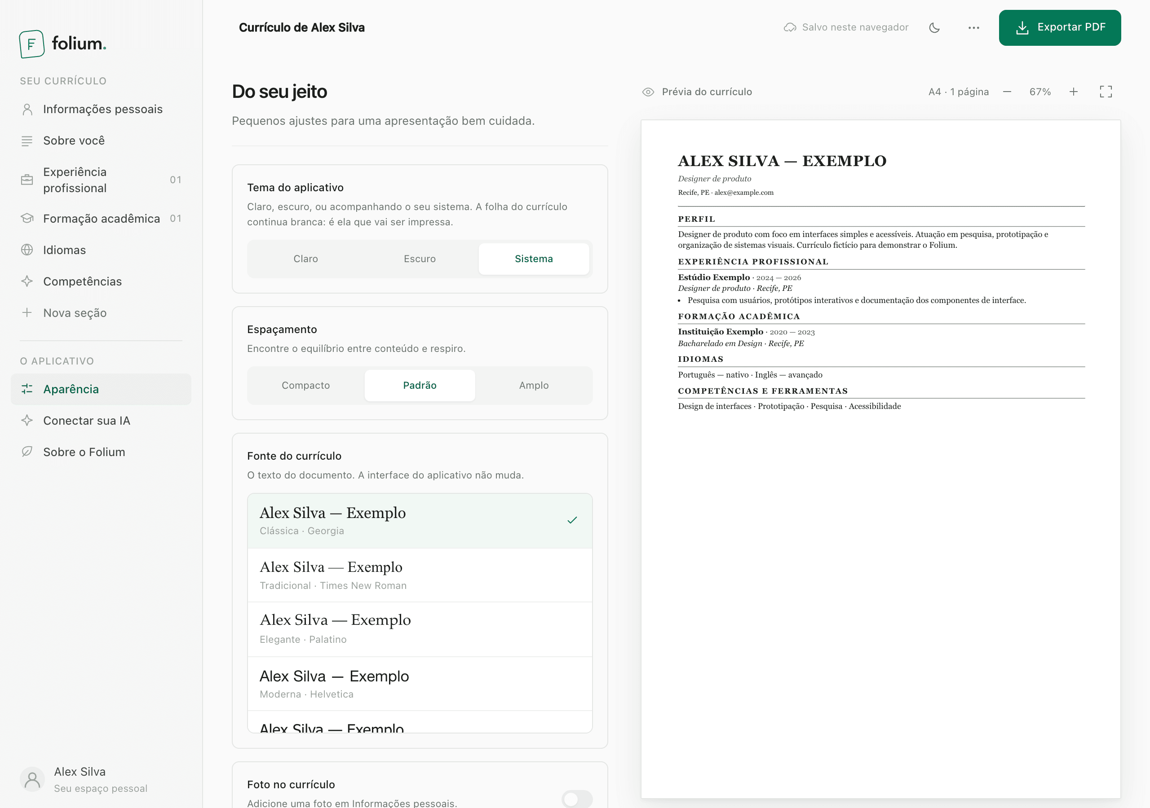This screenshot has height=808, width=1150.
Task: Open the three-dot more options menu
Action: 974,27
